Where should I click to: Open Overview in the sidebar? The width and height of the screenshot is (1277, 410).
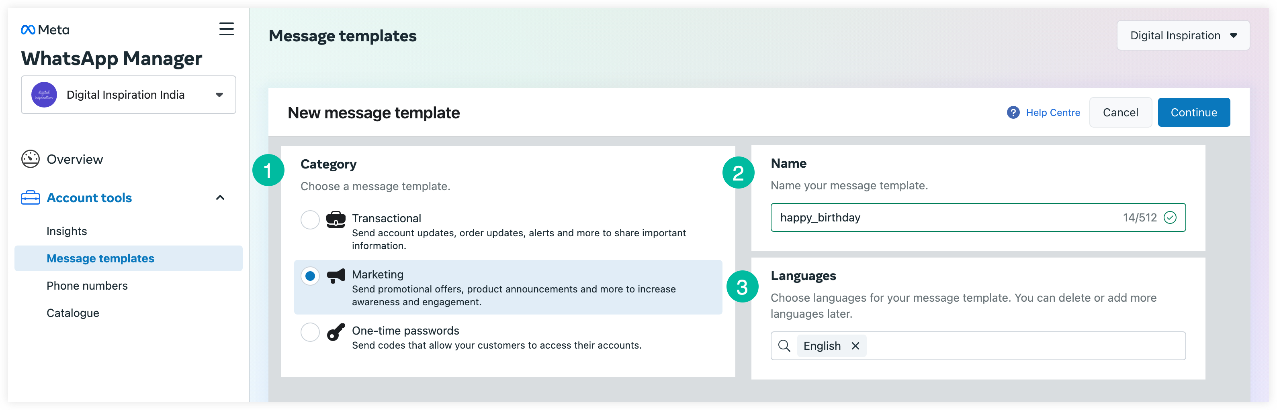point(75,159)
